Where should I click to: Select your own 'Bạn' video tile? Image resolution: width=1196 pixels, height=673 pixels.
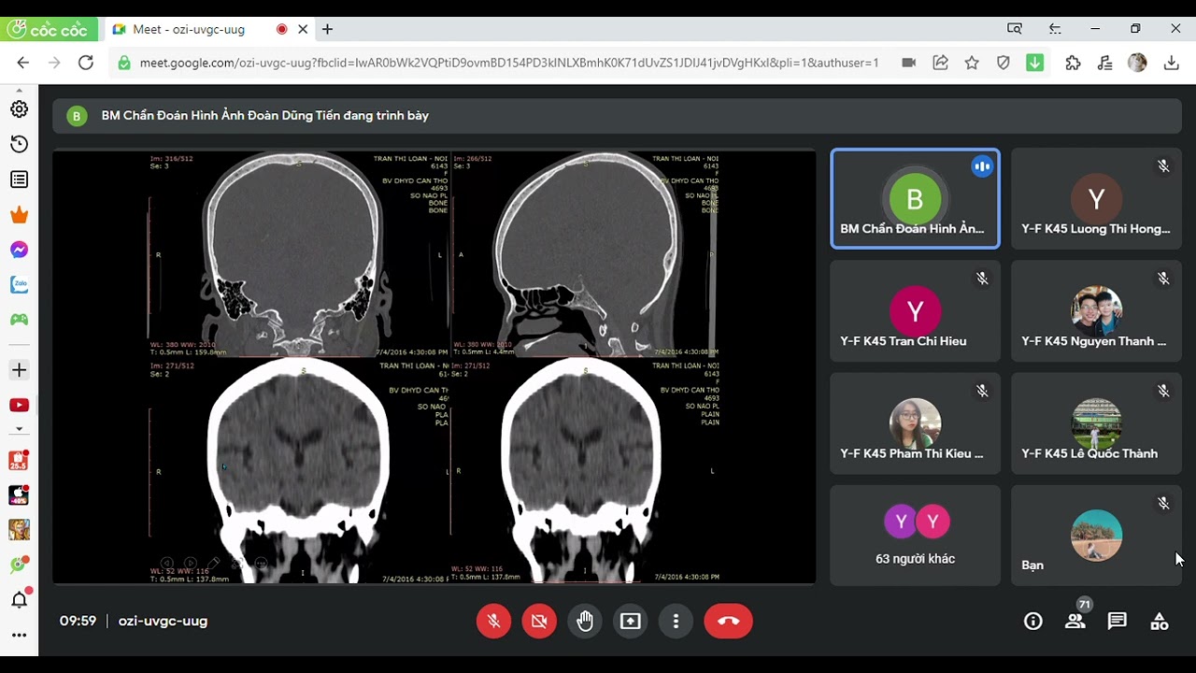1096,536
